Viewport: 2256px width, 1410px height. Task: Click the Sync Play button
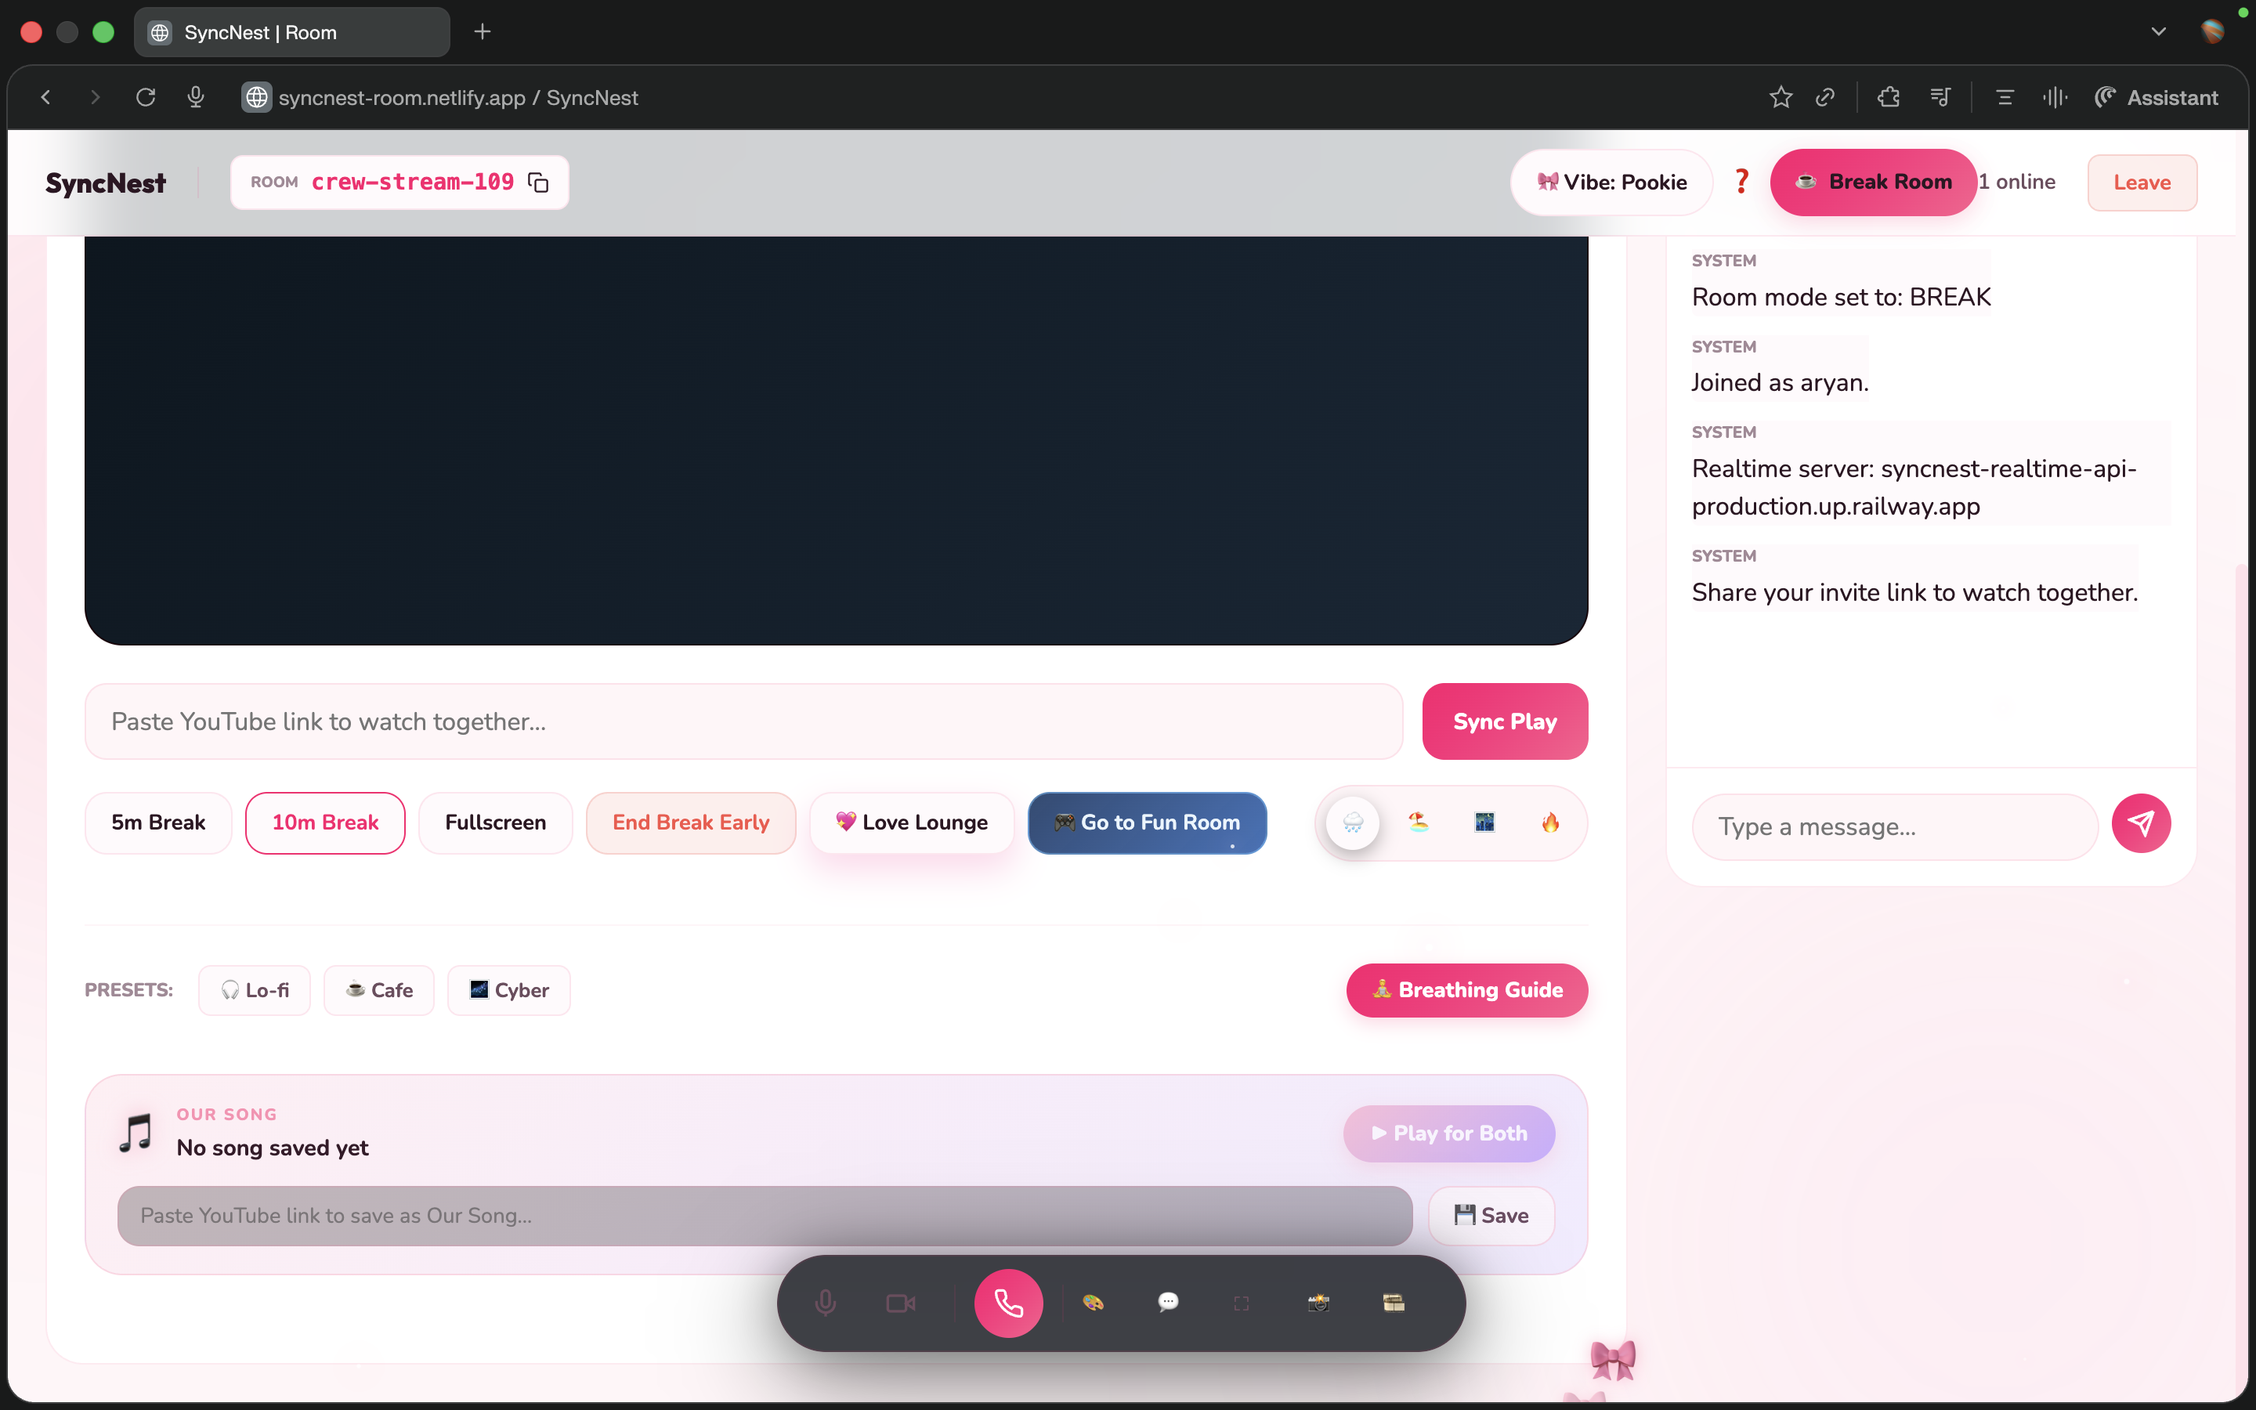pos(1504,721)
